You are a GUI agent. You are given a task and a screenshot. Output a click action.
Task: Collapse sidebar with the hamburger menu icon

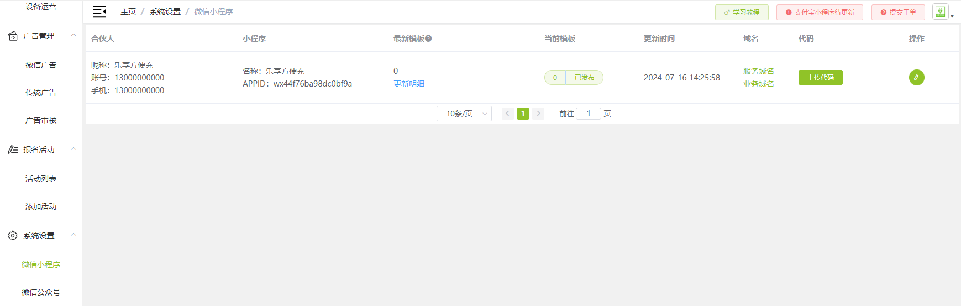[x=99, y=12]
